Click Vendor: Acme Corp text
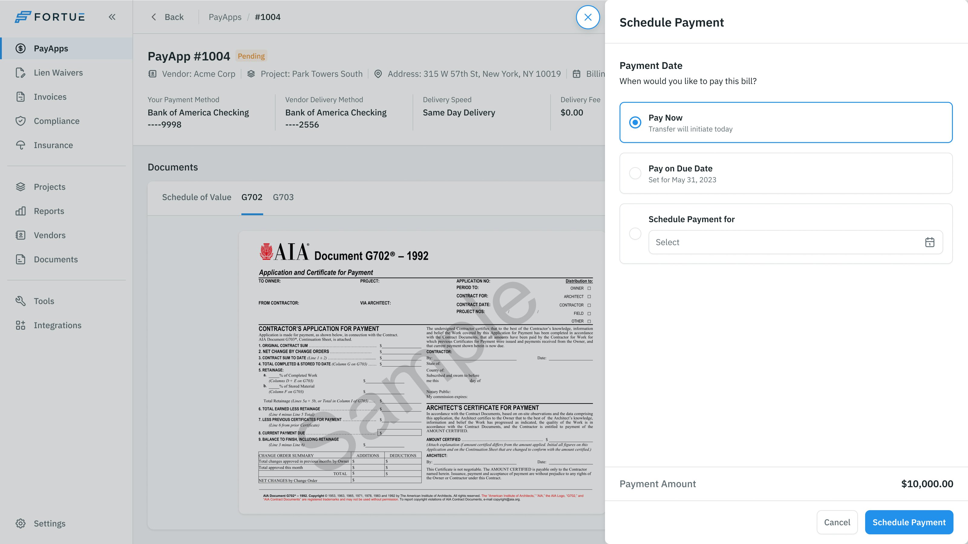The image size is (968, 544). coord(198,74)
